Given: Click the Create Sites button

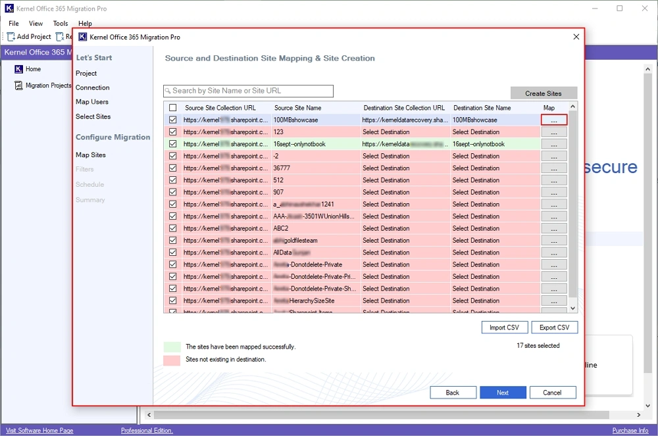Looking at the screenshot, I should pos(544,93).
